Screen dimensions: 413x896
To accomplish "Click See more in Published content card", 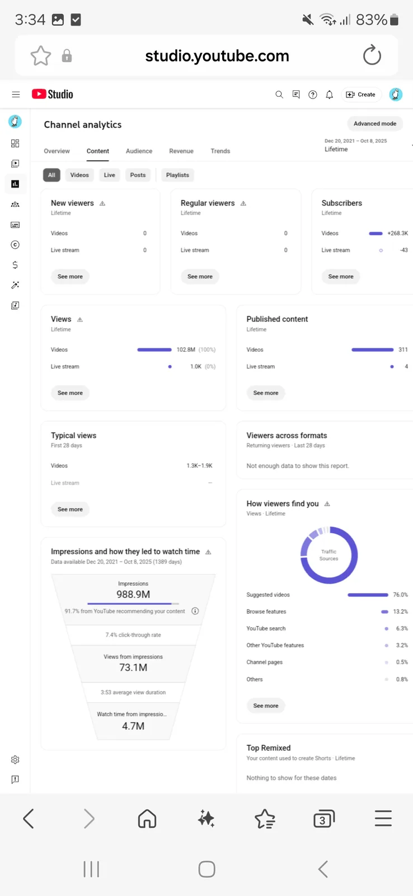I will click(x=266, y=393).
